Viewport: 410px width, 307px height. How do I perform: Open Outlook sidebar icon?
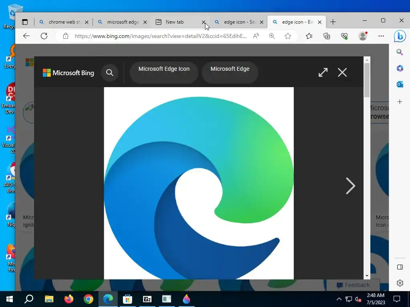400,85
